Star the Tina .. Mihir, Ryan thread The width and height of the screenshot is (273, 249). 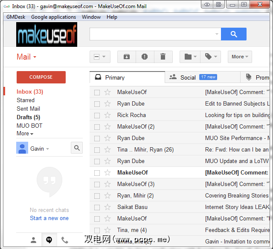tap(107, 149)
